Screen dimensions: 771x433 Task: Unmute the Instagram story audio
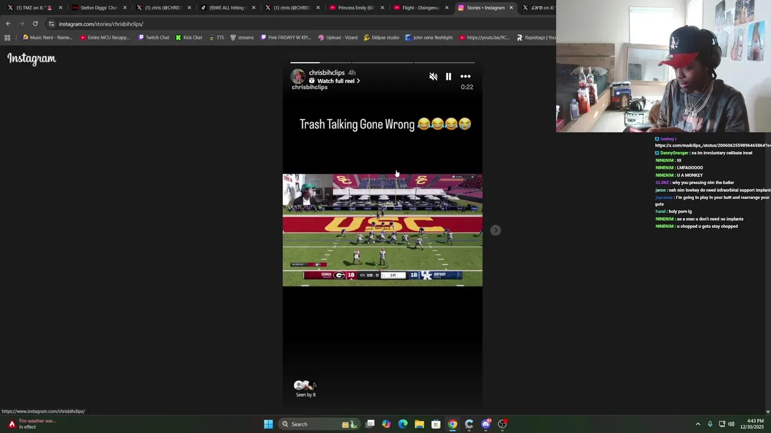433,76
